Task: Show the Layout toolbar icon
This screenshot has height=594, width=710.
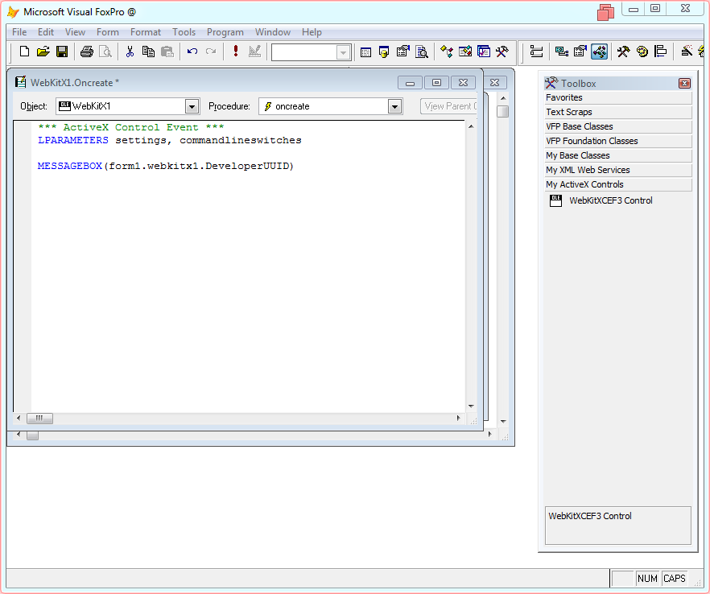Action: coord(661,52)
